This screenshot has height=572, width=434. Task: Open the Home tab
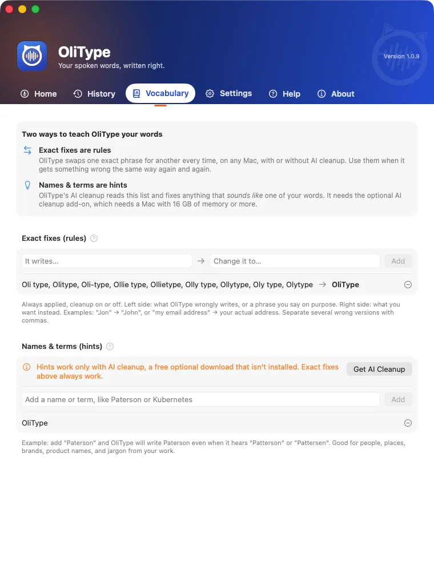(39, 94)
